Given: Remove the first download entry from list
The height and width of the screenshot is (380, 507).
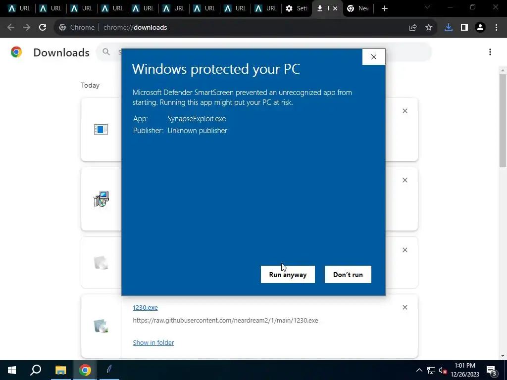Looking at the screenshot, I should tap(405, 111).
